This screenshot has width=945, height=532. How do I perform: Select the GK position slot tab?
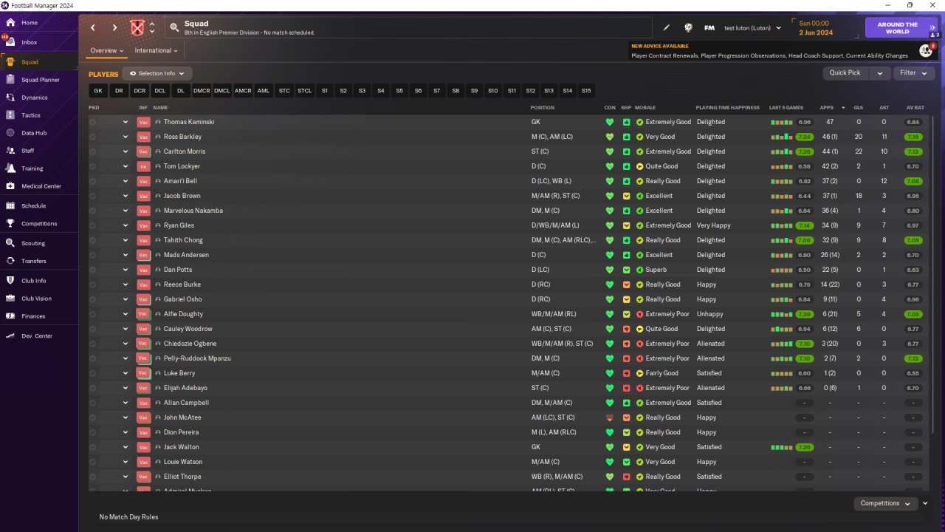[x=98, y=91]
